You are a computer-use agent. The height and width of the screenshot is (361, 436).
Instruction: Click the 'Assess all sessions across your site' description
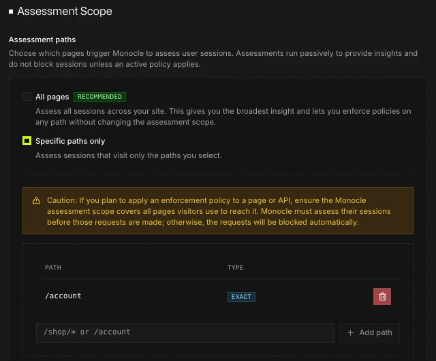(223, 116)
